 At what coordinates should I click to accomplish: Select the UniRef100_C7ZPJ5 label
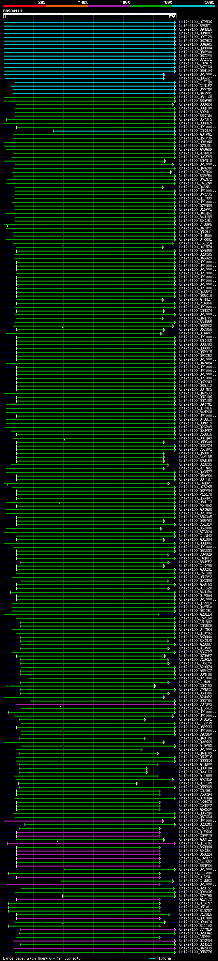tap(196, 724)
